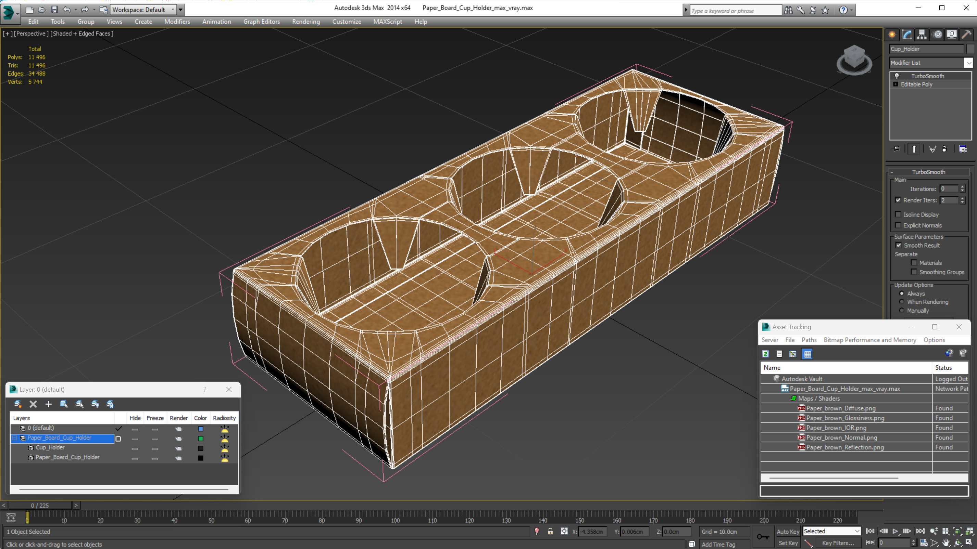Click the Perspective viewport label
The width and height of the screenshot is (977, 549).
(31, 33)
